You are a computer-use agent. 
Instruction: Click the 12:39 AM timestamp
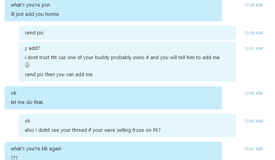tap(253, 33)
